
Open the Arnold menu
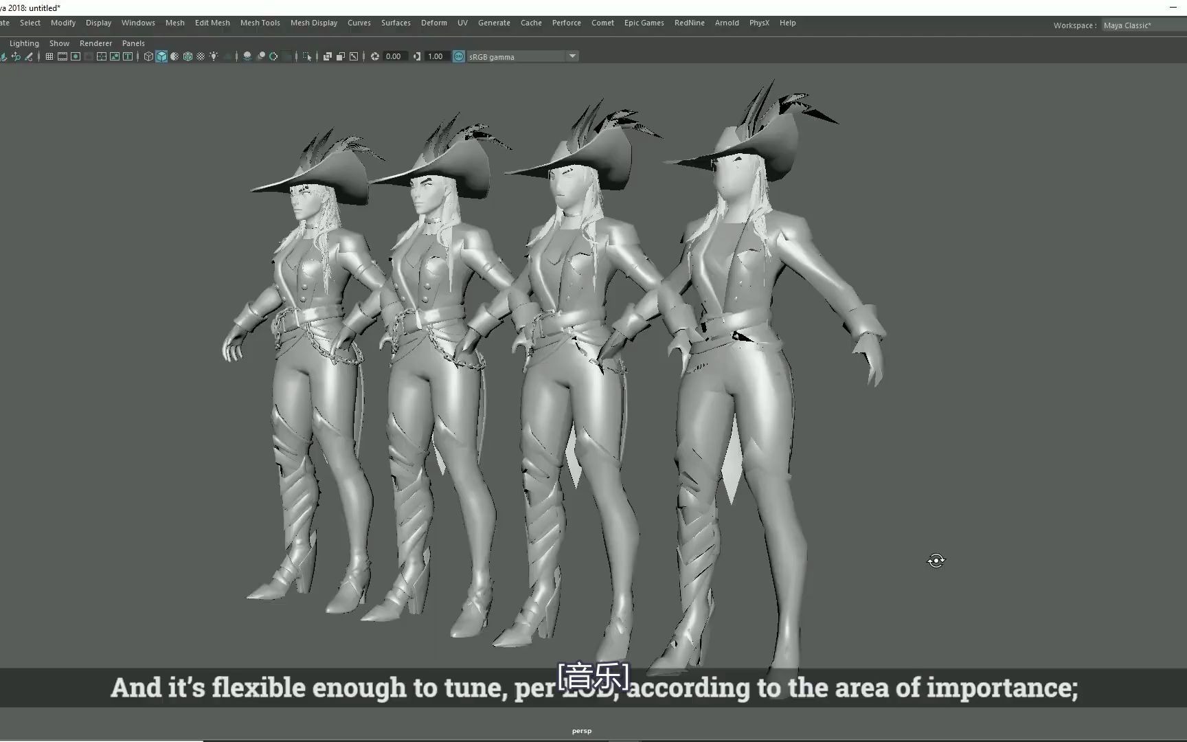point(727,23)
